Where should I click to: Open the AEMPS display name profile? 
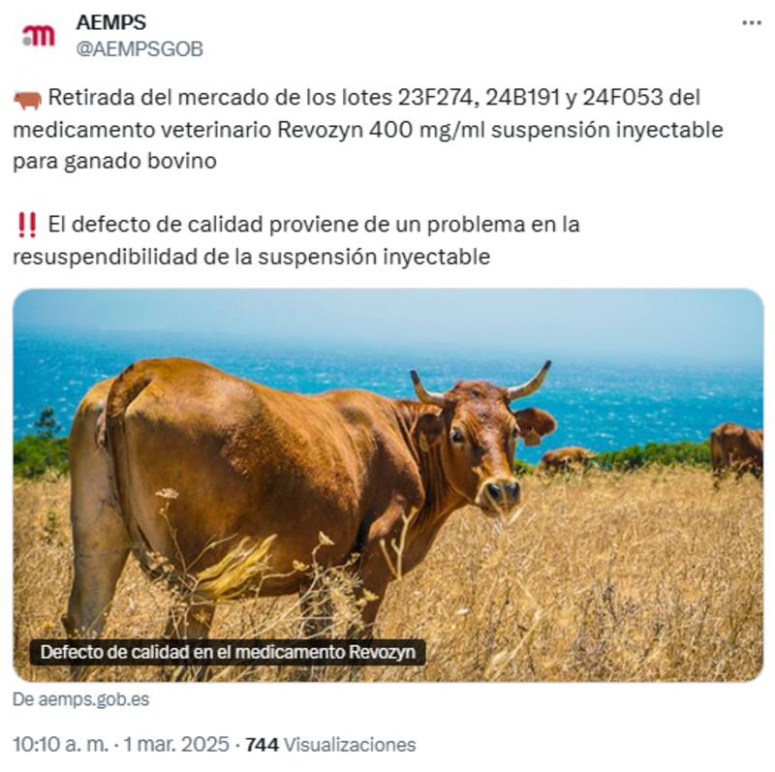point(111,22)
